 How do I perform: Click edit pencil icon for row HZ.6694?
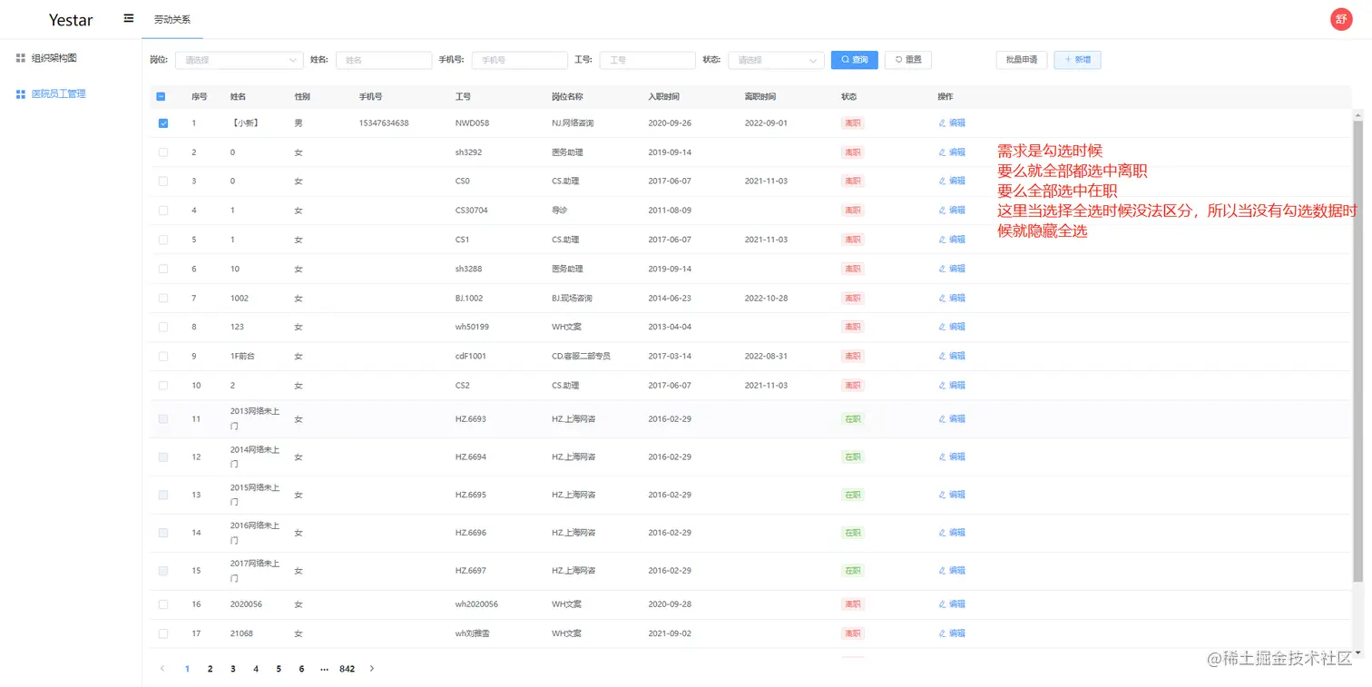coord(942,457)
